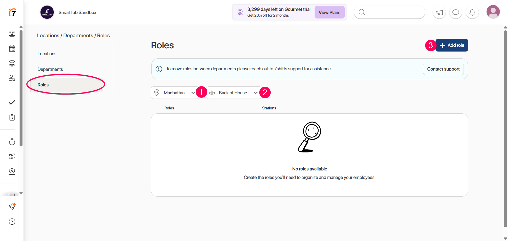
Task: Click the Add role button
Action: tap(452, 45)
